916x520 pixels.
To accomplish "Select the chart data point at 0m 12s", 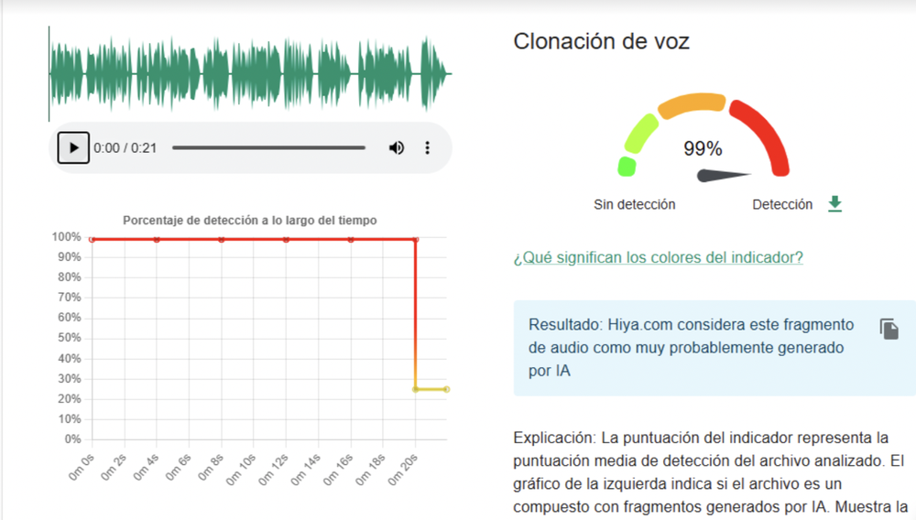I will point(286,239).
